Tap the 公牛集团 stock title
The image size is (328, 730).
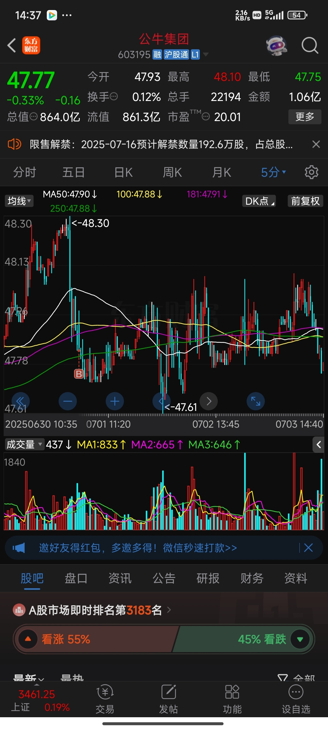tap(164, 39)
